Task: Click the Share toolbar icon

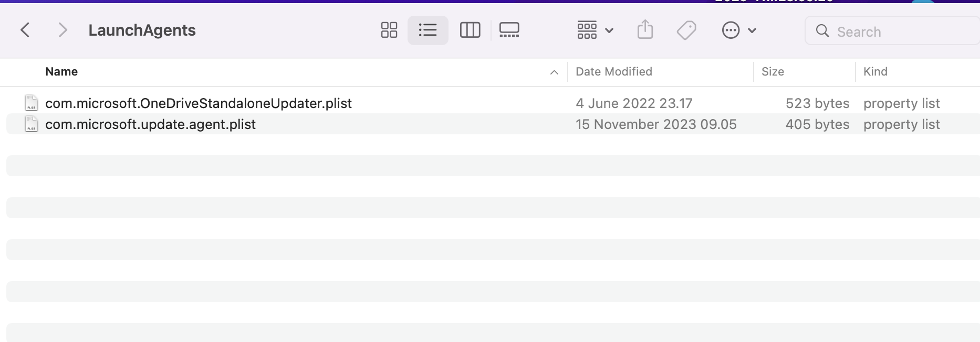Action: pos(645,30)
